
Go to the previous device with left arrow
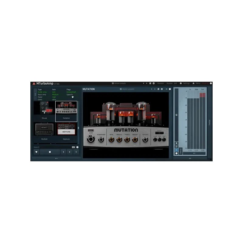tap(63, 152)
